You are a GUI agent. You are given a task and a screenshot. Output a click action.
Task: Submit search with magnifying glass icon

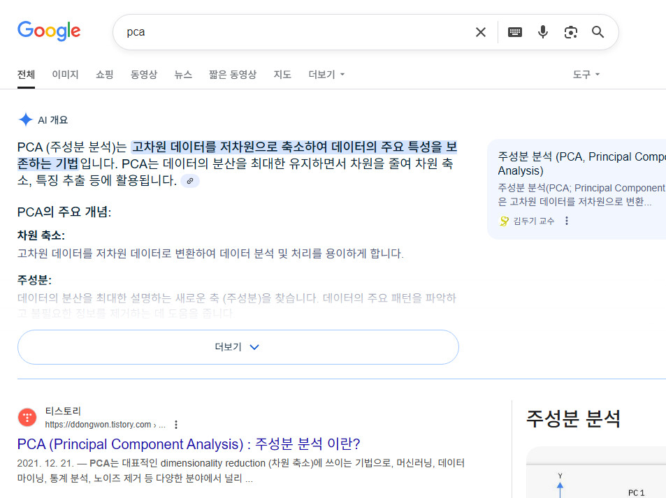pos(598,32)
